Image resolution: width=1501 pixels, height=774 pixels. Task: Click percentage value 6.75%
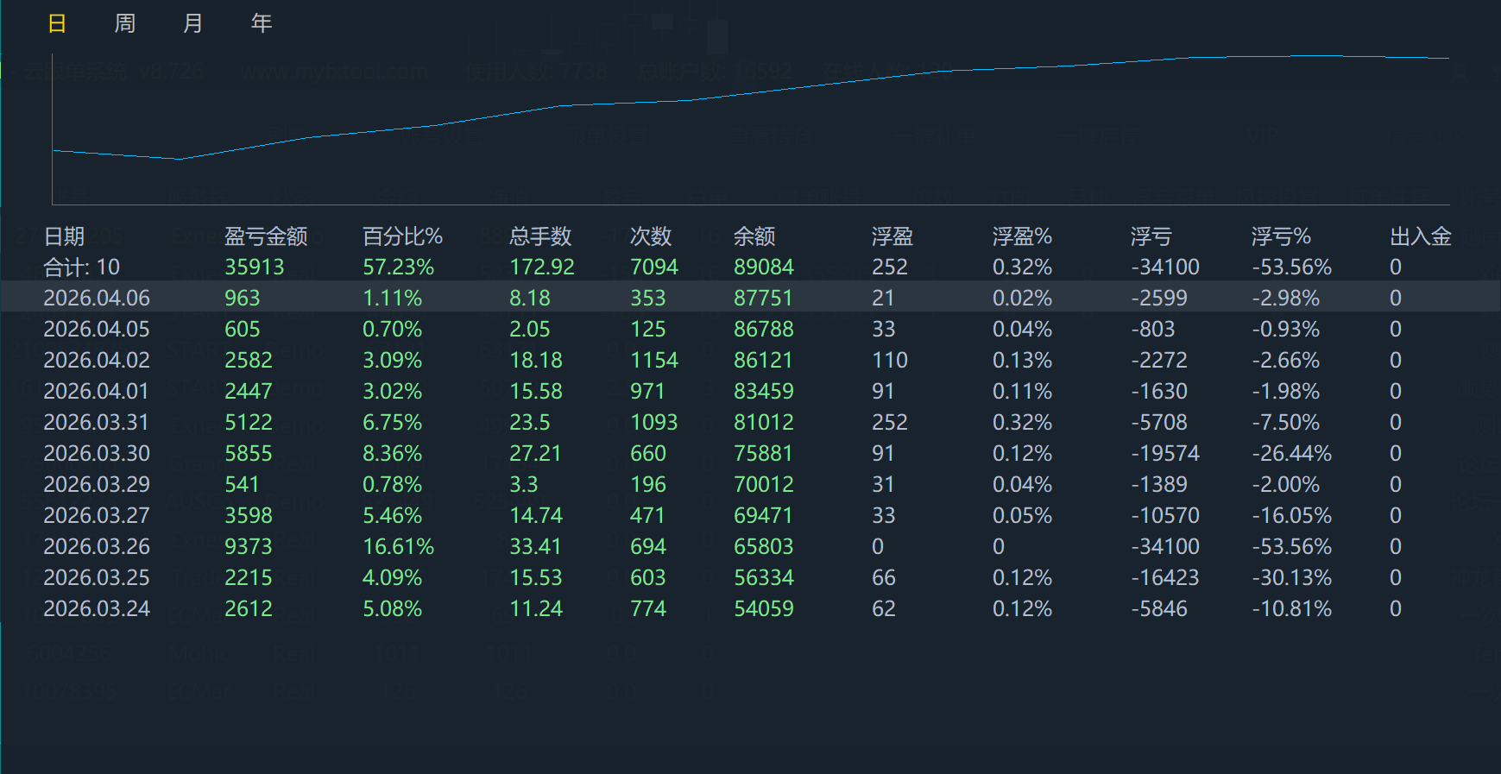click(393, 423)
